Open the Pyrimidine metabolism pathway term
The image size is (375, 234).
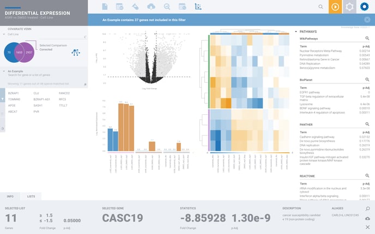[314, 55]
